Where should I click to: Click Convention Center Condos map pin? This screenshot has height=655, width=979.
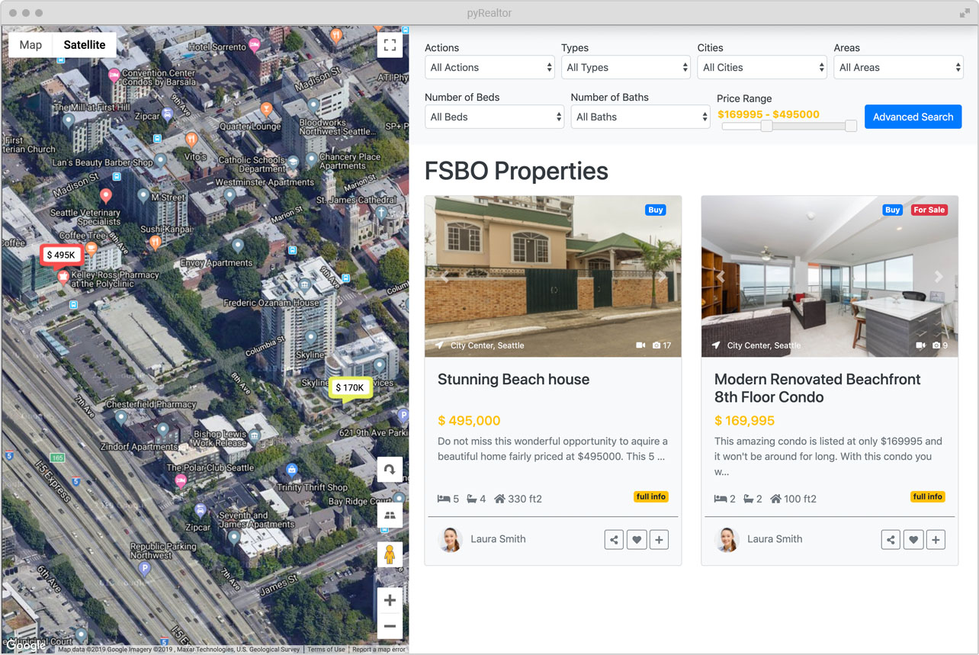[x=114, y=75]
